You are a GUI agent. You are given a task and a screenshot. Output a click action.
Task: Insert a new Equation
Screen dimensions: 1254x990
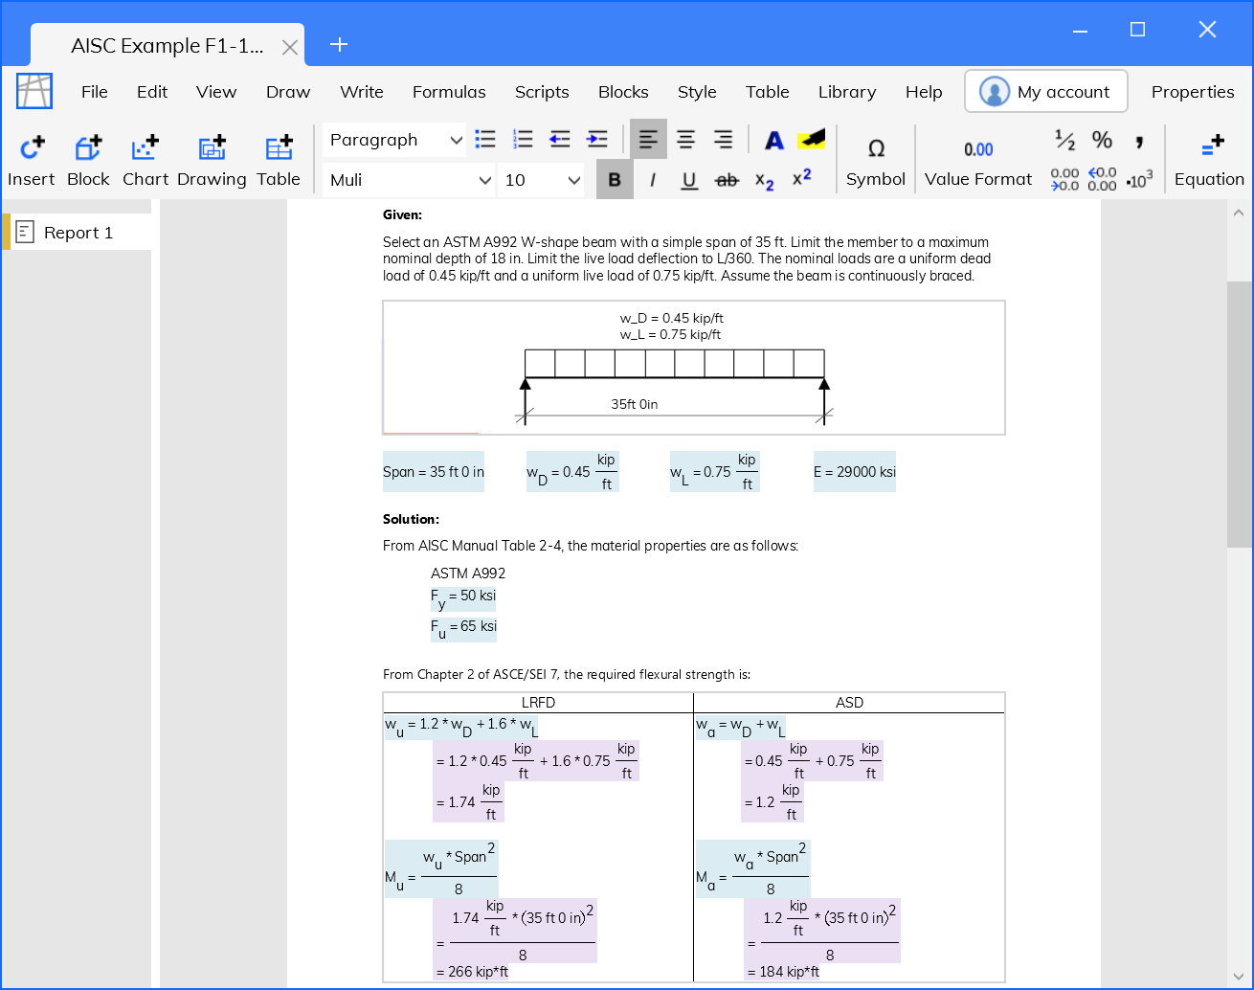coord(1209,158)
